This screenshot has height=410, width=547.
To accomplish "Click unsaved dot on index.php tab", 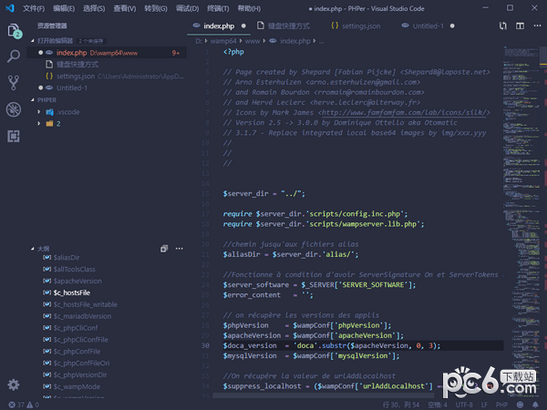I will pos(243,26).
